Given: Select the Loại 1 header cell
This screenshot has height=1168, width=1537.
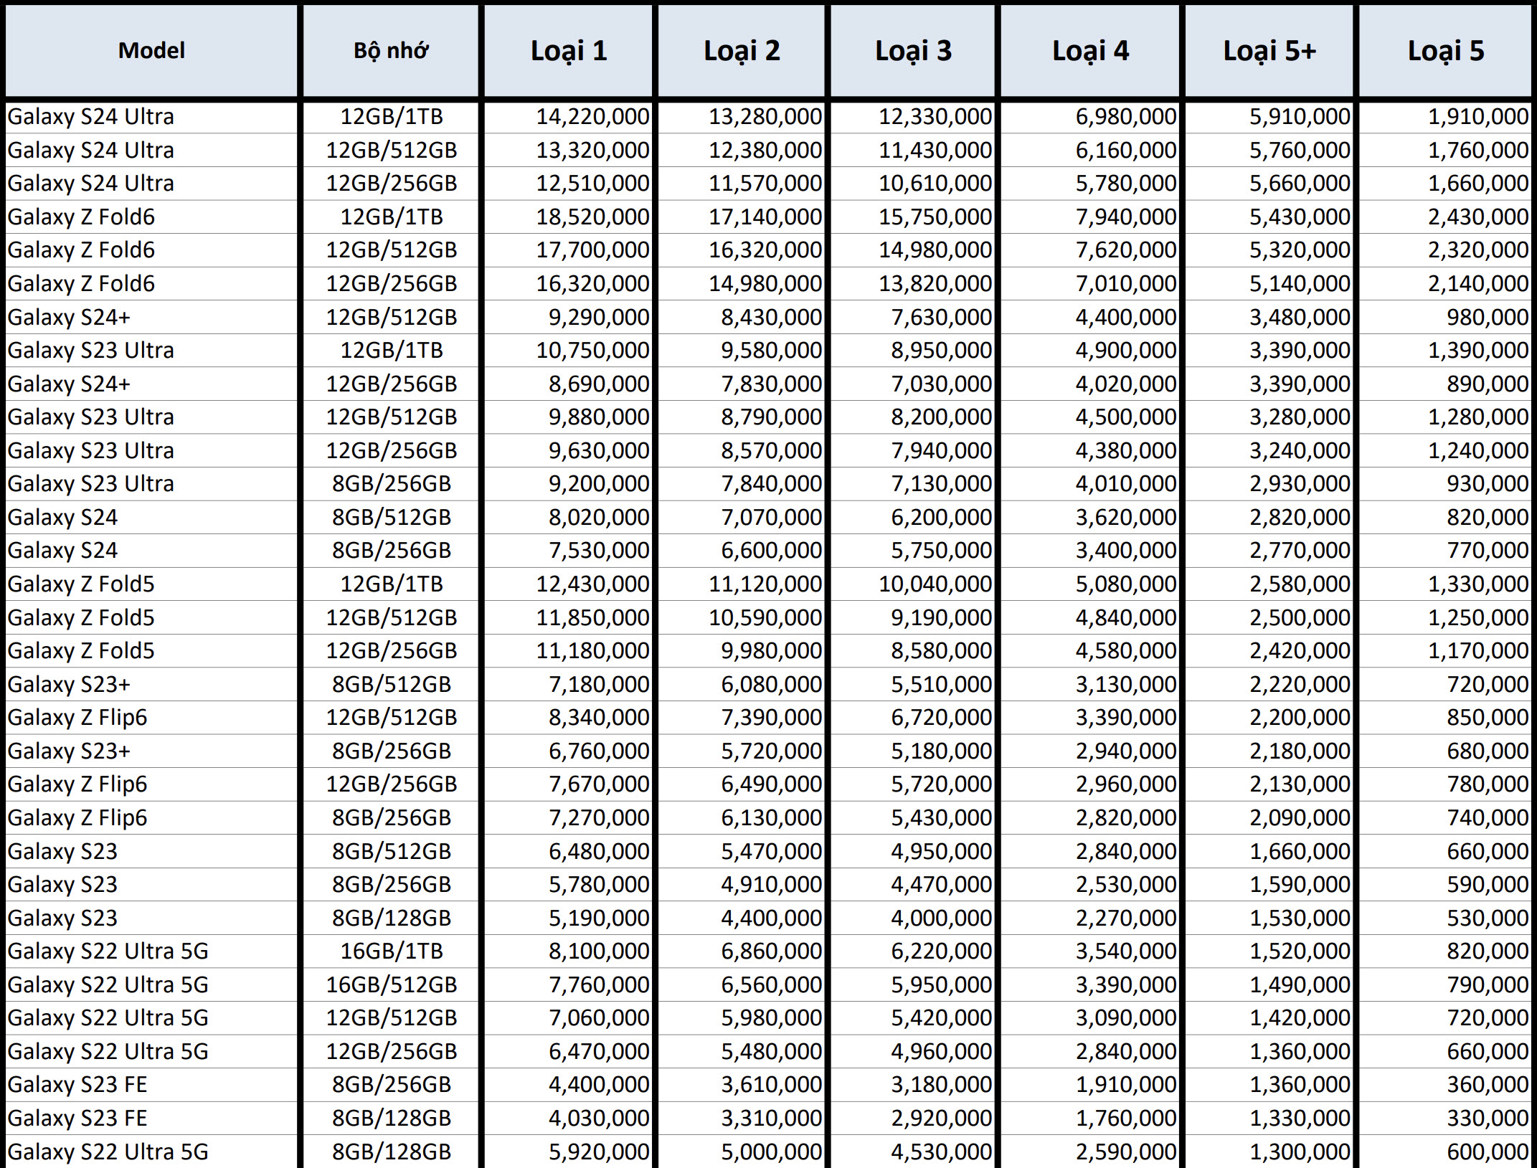Looking at the screenshot, I should 569,51.
